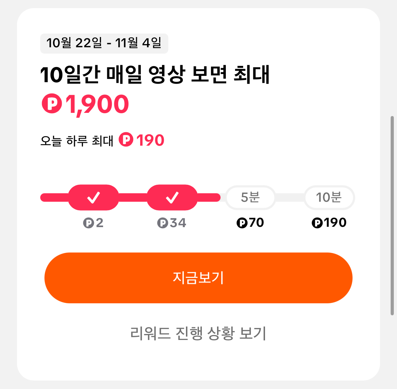Select the 5분 milestone badge
Image resolution: width=397 pixels, height=389 pixels.
tap(250, 198)
